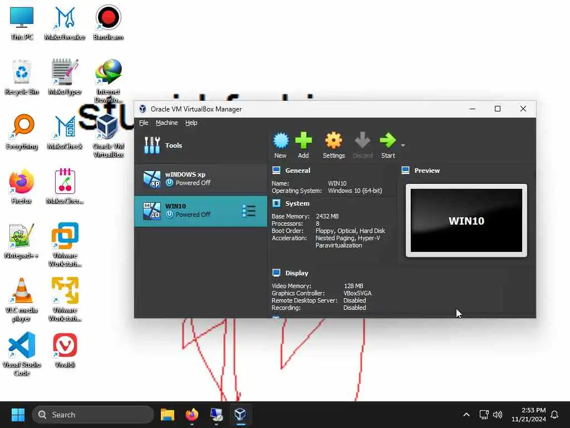Select This PC desktop icon
Image resolution: width=570 pixels, height=428 pixels.
(22, 23)
